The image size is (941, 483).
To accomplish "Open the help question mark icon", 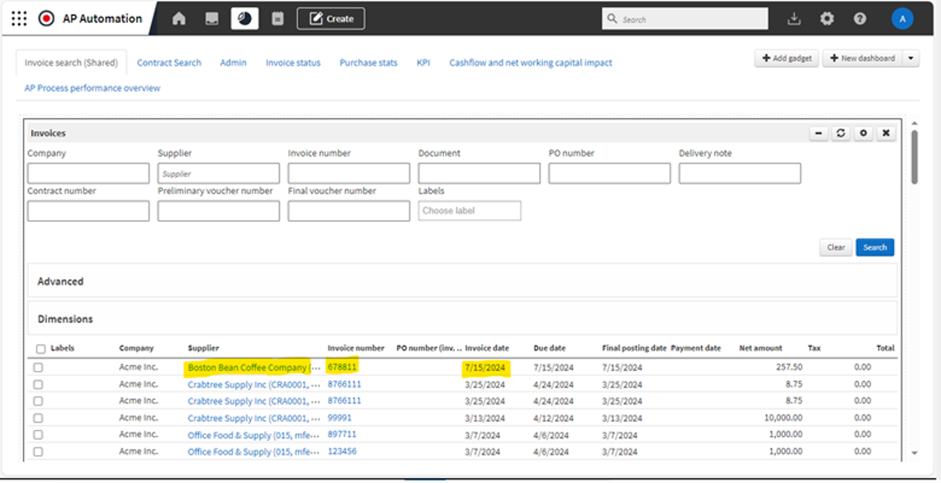I will click(x=859, y=18).
